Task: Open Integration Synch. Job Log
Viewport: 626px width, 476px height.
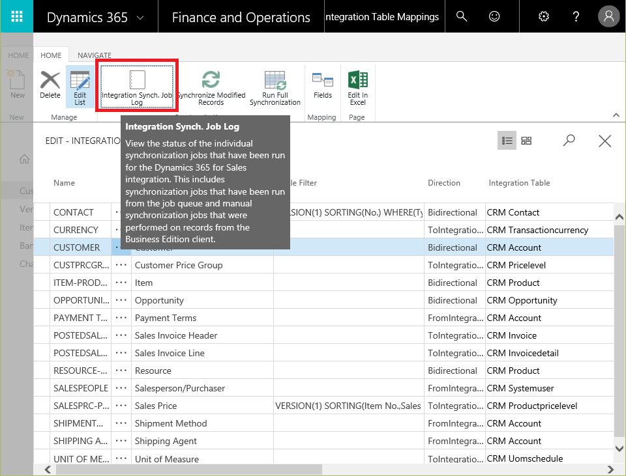Action: tap(136, 87)
